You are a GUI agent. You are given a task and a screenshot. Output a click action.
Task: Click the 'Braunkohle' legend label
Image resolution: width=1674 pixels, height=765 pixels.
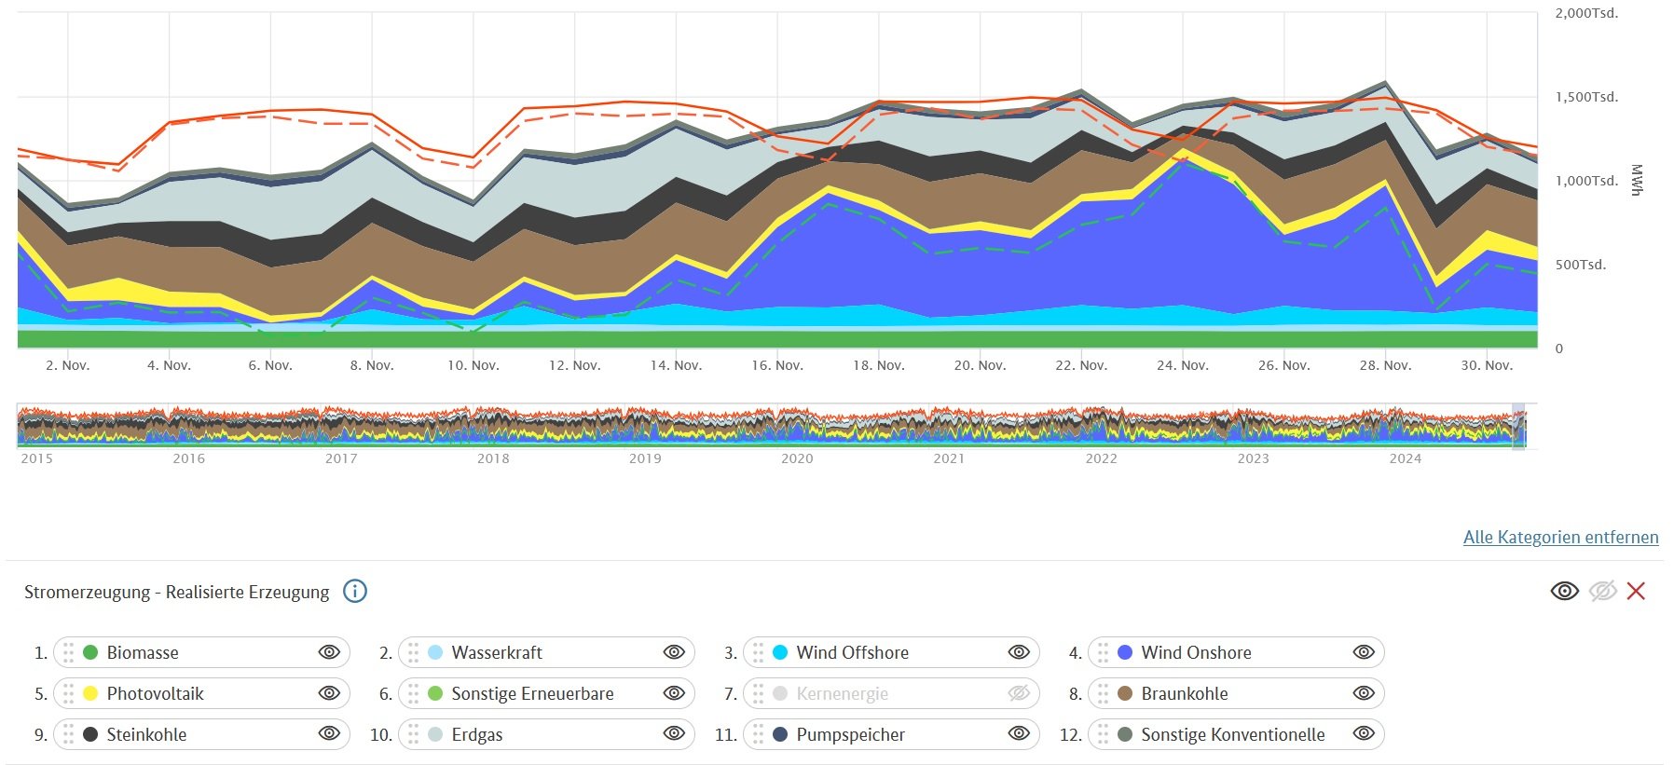1185,694
